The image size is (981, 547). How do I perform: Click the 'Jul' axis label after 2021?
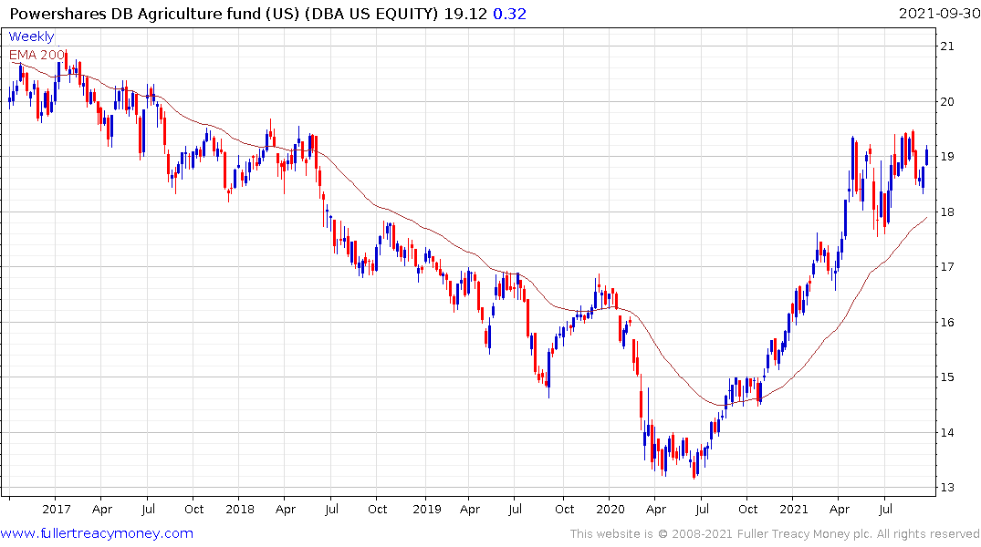pos(885,509)
